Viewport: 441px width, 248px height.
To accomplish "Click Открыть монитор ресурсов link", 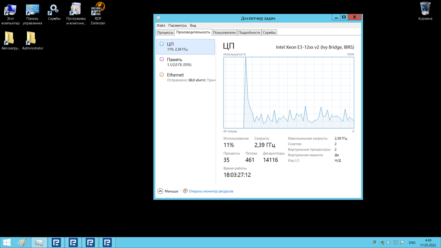I will (211, 191).
